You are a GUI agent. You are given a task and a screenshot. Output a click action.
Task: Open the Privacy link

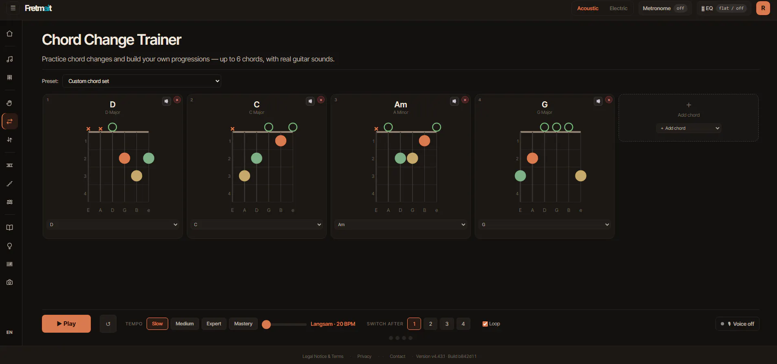click(364, 357)
